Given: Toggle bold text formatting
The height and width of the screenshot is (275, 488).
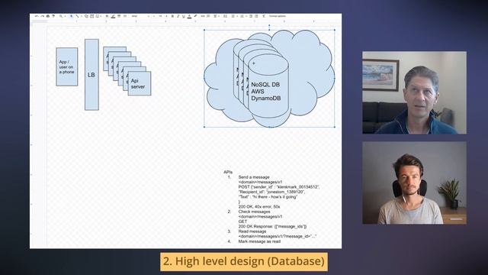Looking at the screenshot, I should (x=173, y=16).
